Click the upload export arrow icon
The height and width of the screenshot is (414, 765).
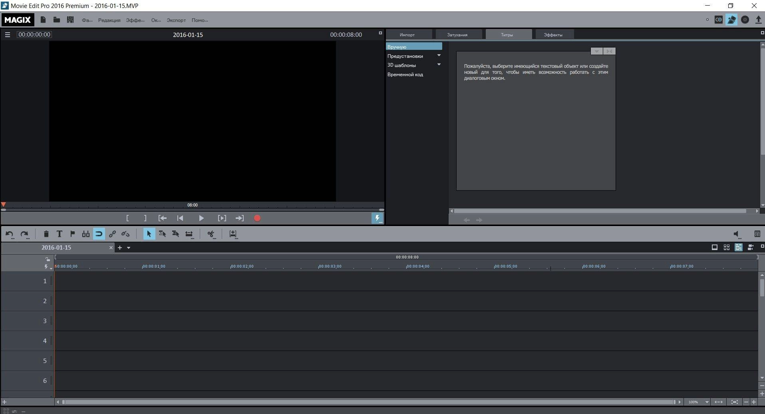tap(758, 20)
